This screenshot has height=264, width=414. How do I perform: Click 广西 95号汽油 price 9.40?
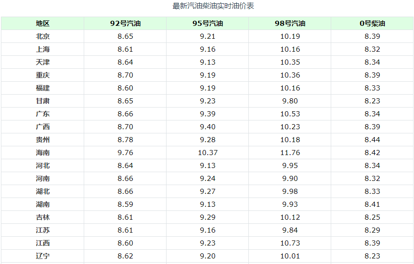coord(207,127)
